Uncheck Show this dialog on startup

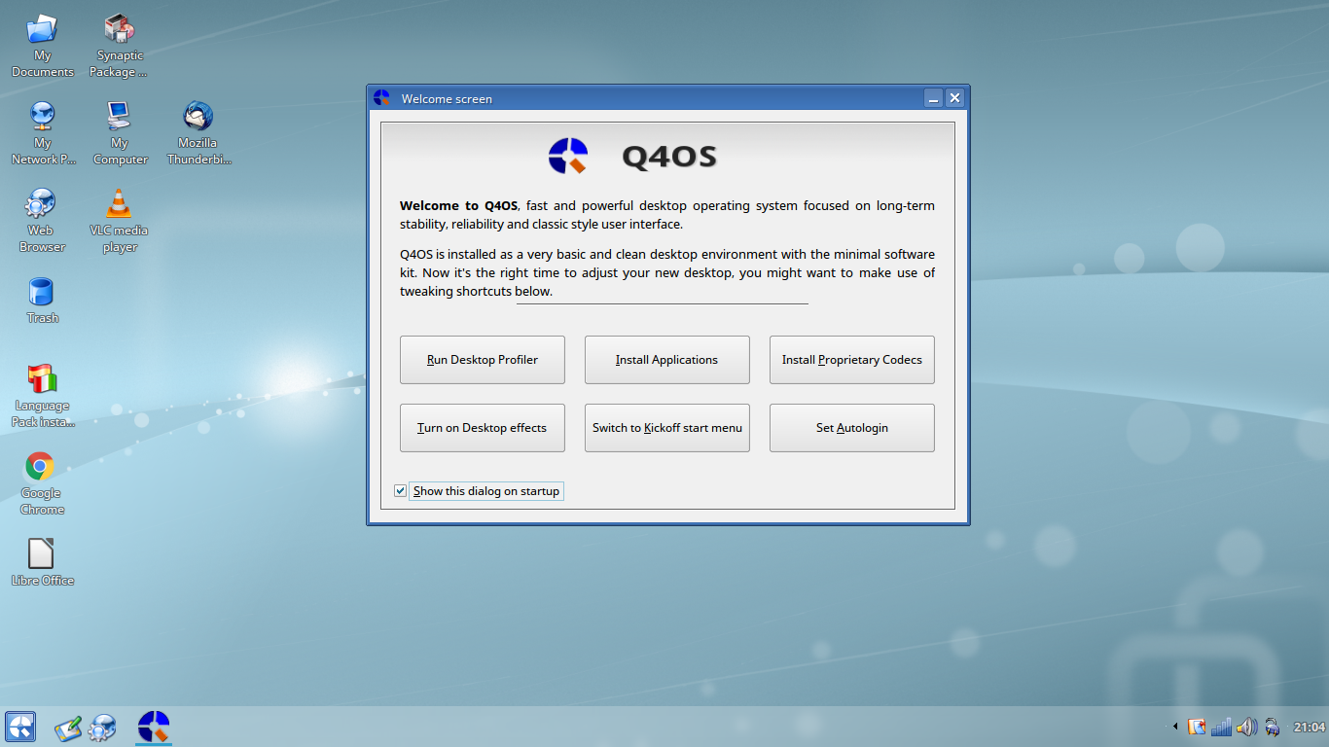click(400, 491)
